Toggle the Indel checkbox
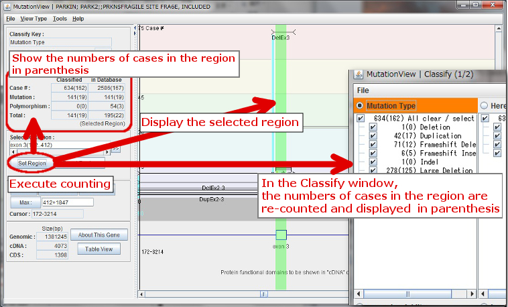 [x=373, y=162]
